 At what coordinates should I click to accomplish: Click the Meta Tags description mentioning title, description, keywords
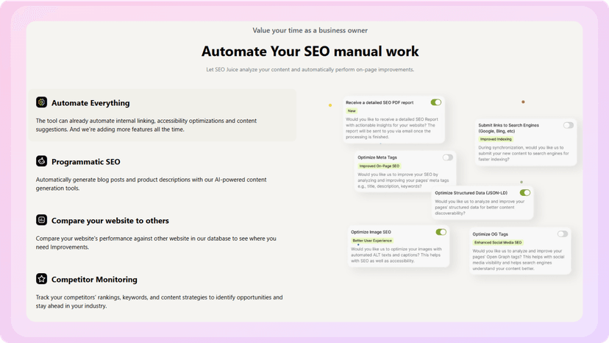pyautogui.click(x=403, y=180)
